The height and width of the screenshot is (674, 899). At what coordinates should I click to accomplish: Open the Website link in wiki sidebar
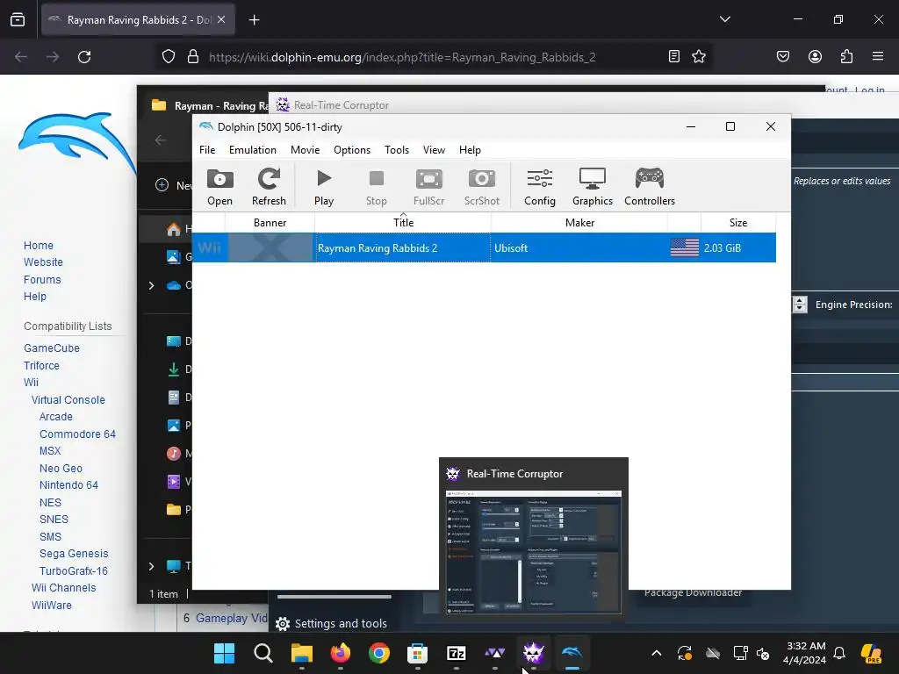[x=43, y=262]
